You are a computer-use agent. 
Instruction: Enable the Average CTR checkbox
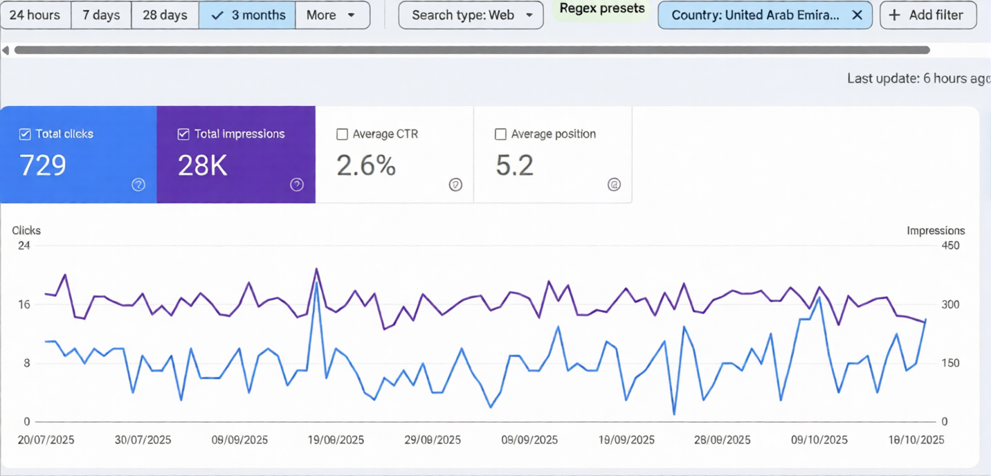point(342,134)
